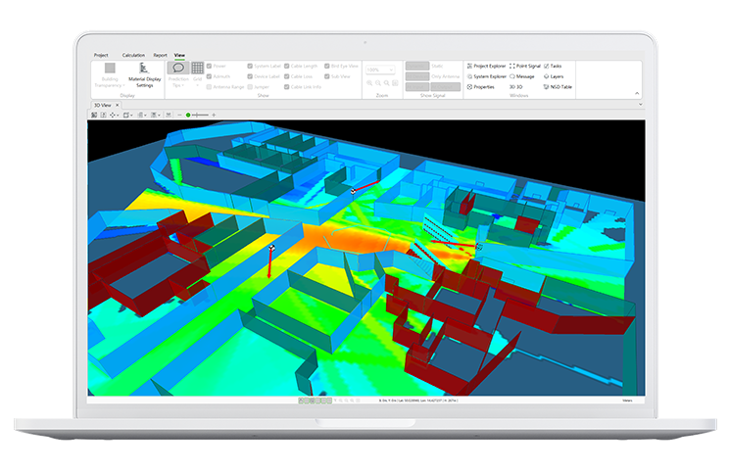Screen dimensions: 729x471
Task: Open Material Display Settings
Action: pos(144,71)
